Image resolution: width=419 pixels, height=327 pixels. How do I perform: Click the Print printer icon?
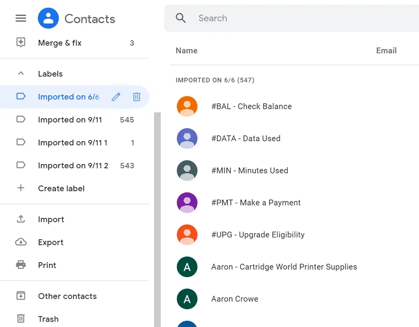(x=21, y=265)
